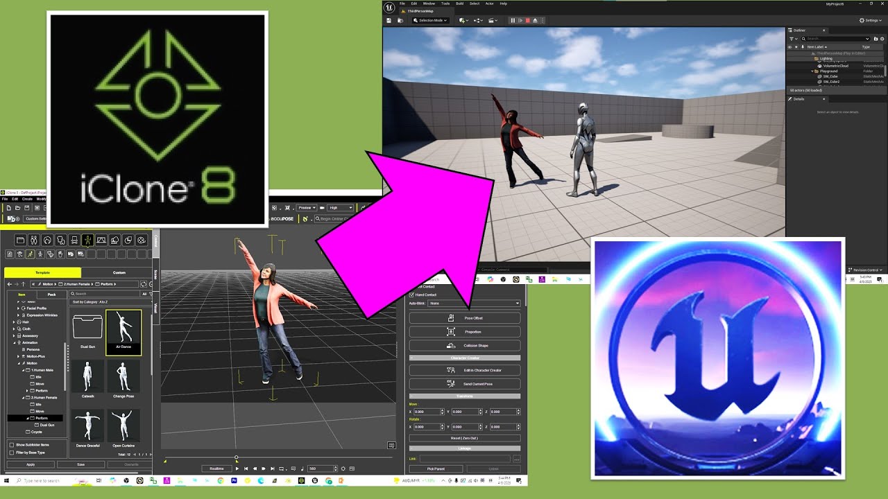The height and width of the screenshot is (499, 888).
Task: Enable Filter by Base Type checkbox
Action: 11,453
